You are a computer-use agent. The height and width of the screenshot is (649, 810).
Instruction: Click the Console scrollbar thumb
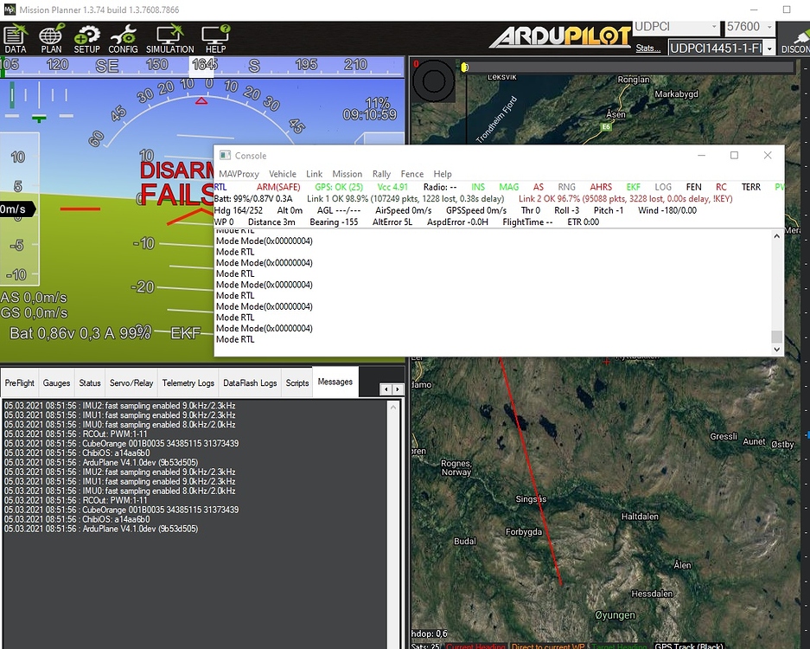coord(776,337)
